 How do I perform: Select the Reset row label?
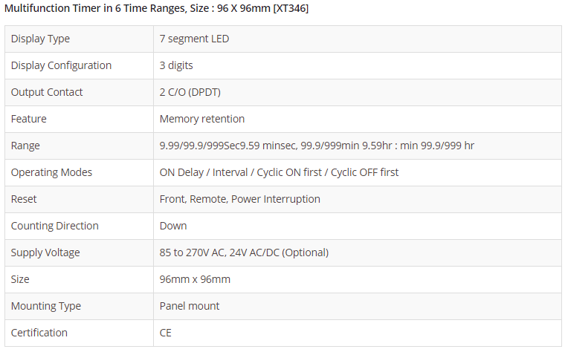pyautogui.click(x=24, y=199)
